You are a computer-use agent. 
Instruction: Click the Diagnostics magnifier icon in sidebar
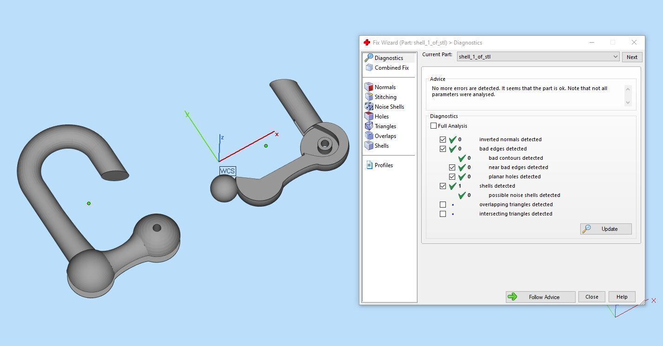pyautogui.click(x=369, y=58)
